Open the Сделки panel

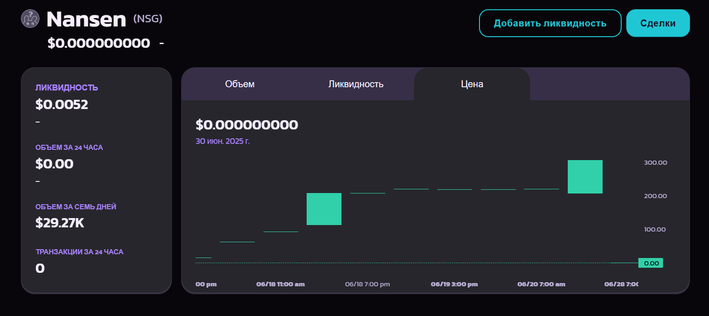pos(657,23)
